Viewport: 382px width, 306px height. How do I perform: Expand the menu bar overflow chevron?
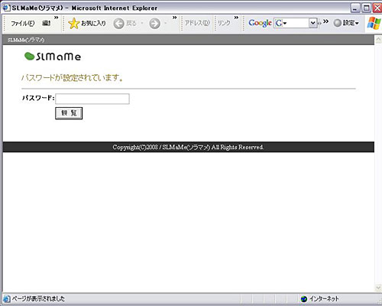click(57, 18)
